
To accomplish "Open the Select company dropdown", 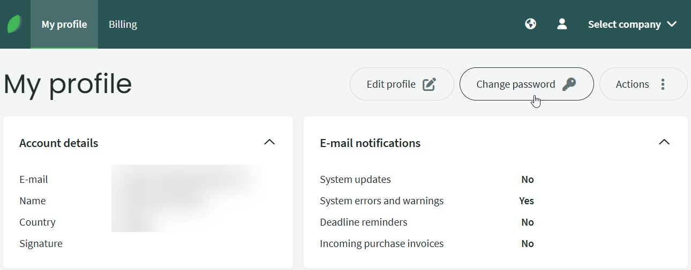I will pyautogui.click(x=632, y=25).
